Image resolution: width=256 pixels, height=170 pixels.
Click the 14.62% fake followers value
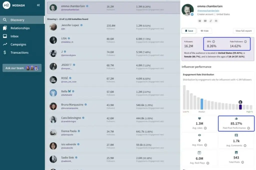(x=235, y=46)
